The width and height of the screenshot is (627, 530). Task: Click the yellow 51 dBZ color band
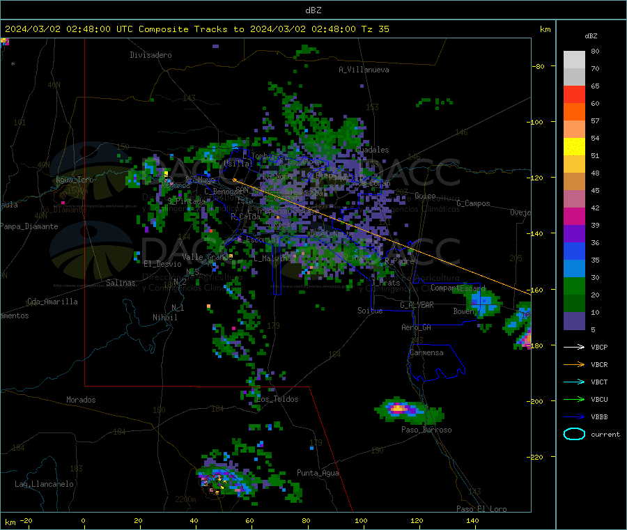coord(574,147)
